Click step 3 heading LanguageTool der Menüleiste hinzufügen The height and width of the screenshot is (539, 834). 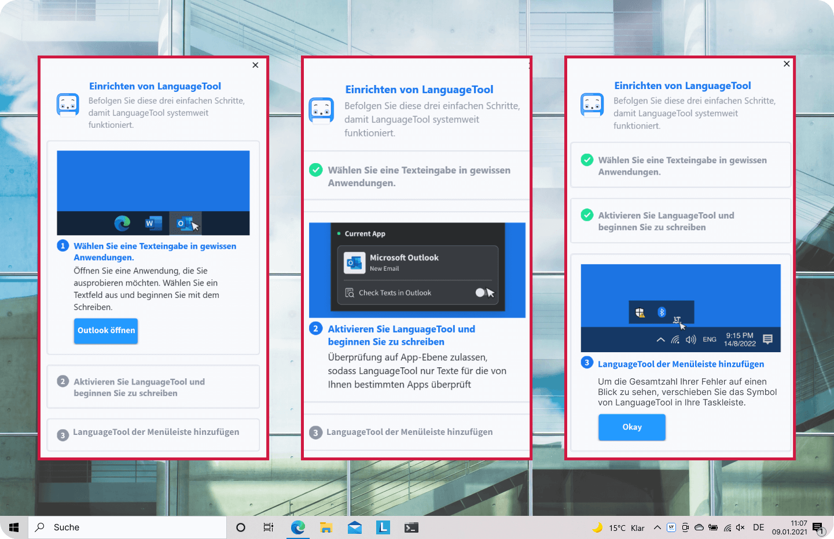pos(681,364)
